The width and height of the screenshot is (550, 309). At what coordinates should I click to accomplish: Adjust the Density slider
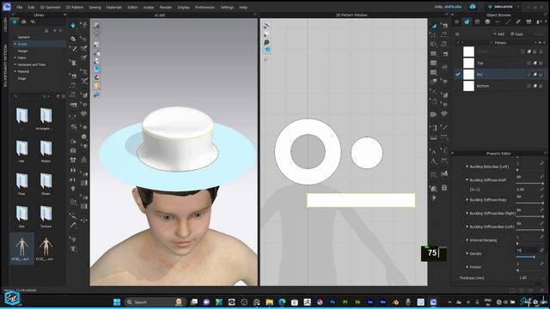(530, 257)
